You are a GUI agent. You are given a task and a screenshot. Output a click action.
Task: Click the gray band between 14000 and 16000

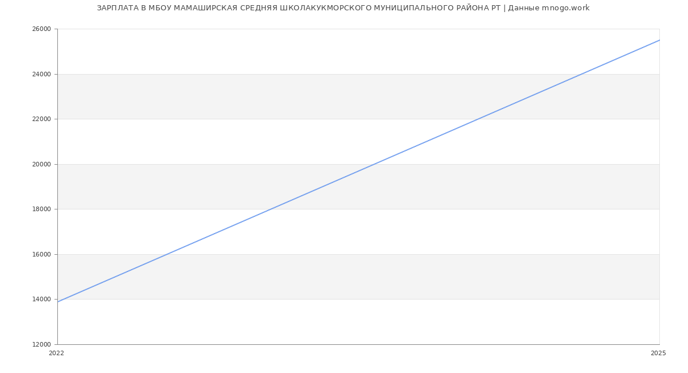401,277
